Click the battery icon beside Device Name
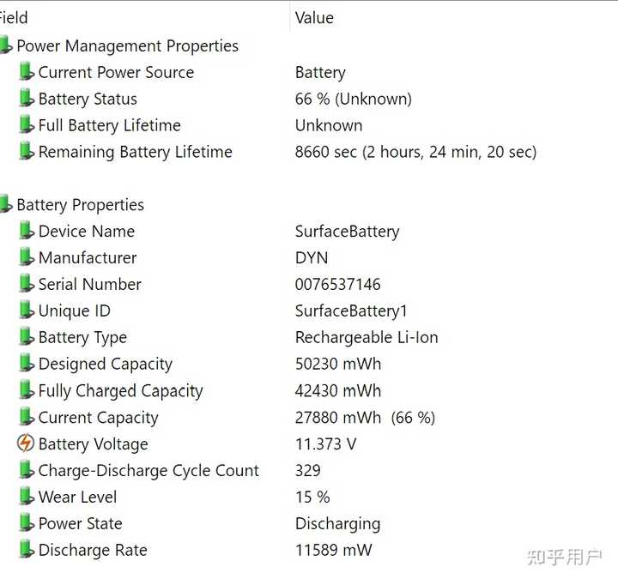The height and width of the screenshot is (579, 618). 27,231
